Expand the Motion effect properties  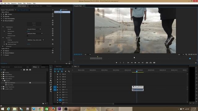click(x=2, y=14)
